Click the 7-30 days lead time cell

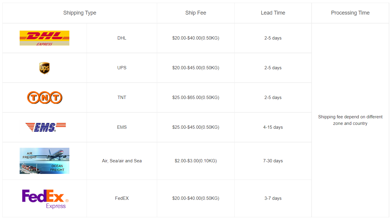pyautogui.click(x=273, y=161)
